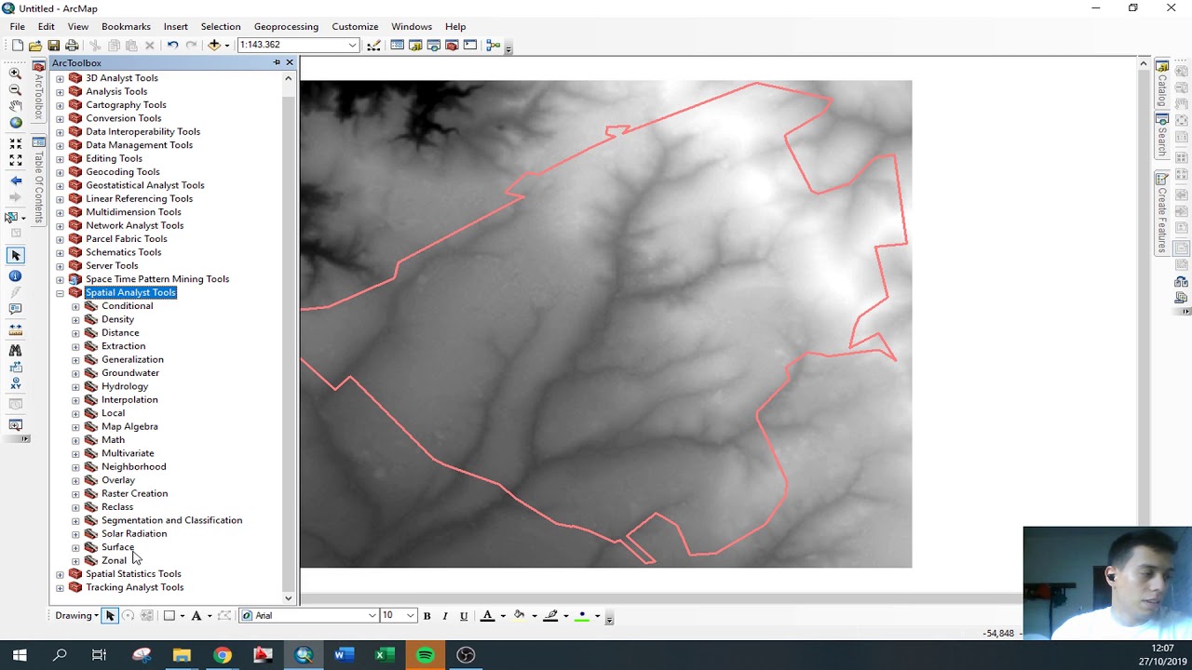
Task: Activate the Identify tool
Action: pos(15,275)
